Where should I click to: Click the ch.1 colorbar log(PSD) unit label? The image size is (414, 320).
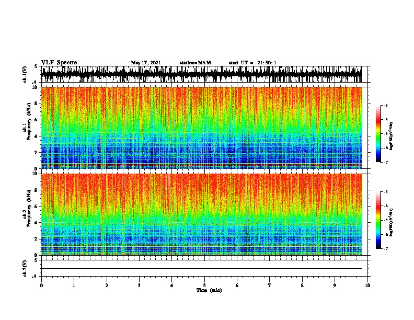pos(391,136)
